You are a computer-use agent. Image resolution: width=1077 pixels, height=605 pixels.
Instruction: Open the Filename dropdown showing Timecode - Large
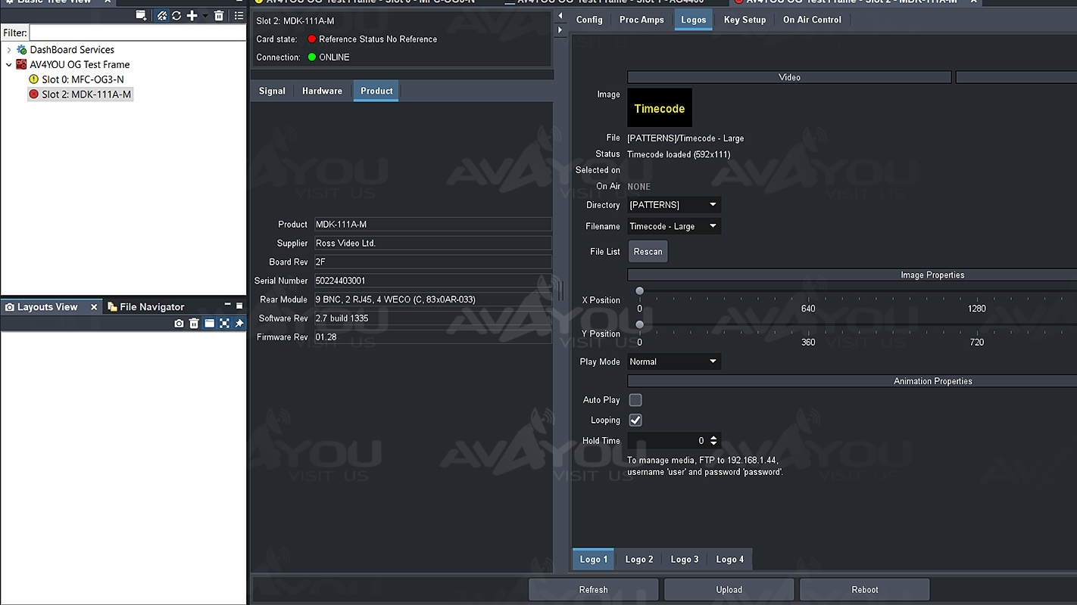673,226
